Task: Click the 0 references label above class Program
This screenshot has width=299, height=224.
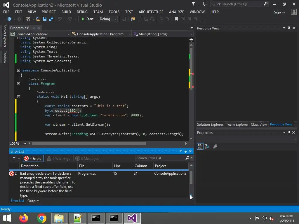Action: 37,79
